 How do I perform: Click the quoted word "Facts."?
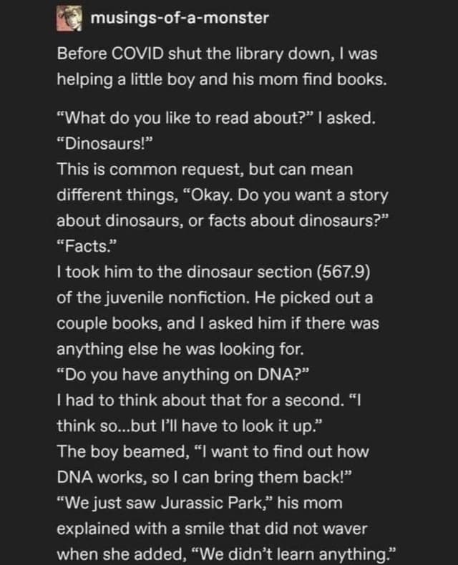tap(85, 247)
